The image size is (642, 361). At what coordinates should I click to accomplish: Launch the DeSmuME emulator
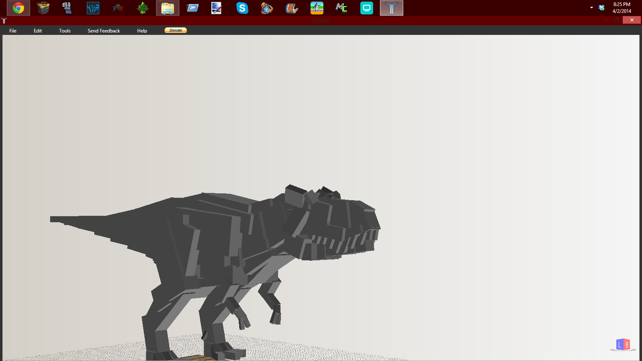(x=67, y=8)
